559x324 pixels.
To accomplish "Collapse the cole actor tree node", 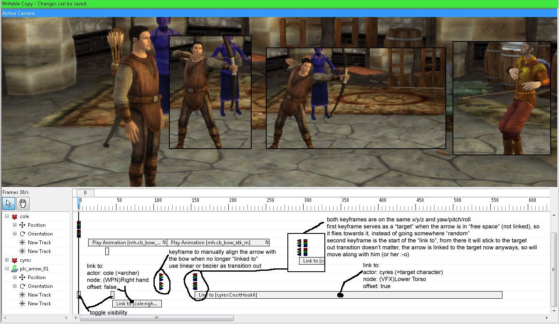I will (x=7, y=216).
